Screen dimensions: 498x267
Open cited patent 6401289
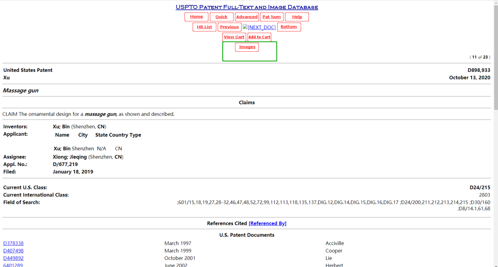coord(13,265)
